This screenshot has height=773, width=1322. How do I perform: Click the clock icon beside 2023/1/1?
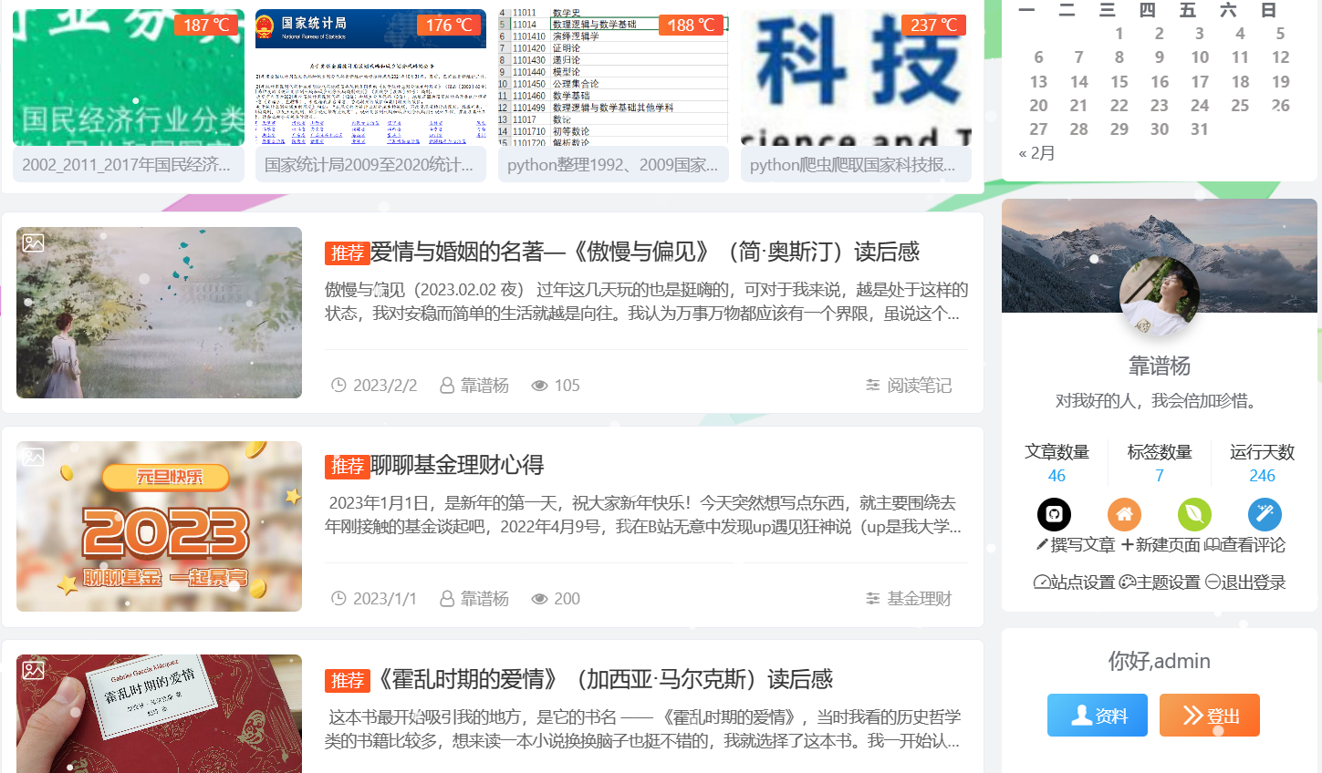pyautogui.click(x=338, y=599)
